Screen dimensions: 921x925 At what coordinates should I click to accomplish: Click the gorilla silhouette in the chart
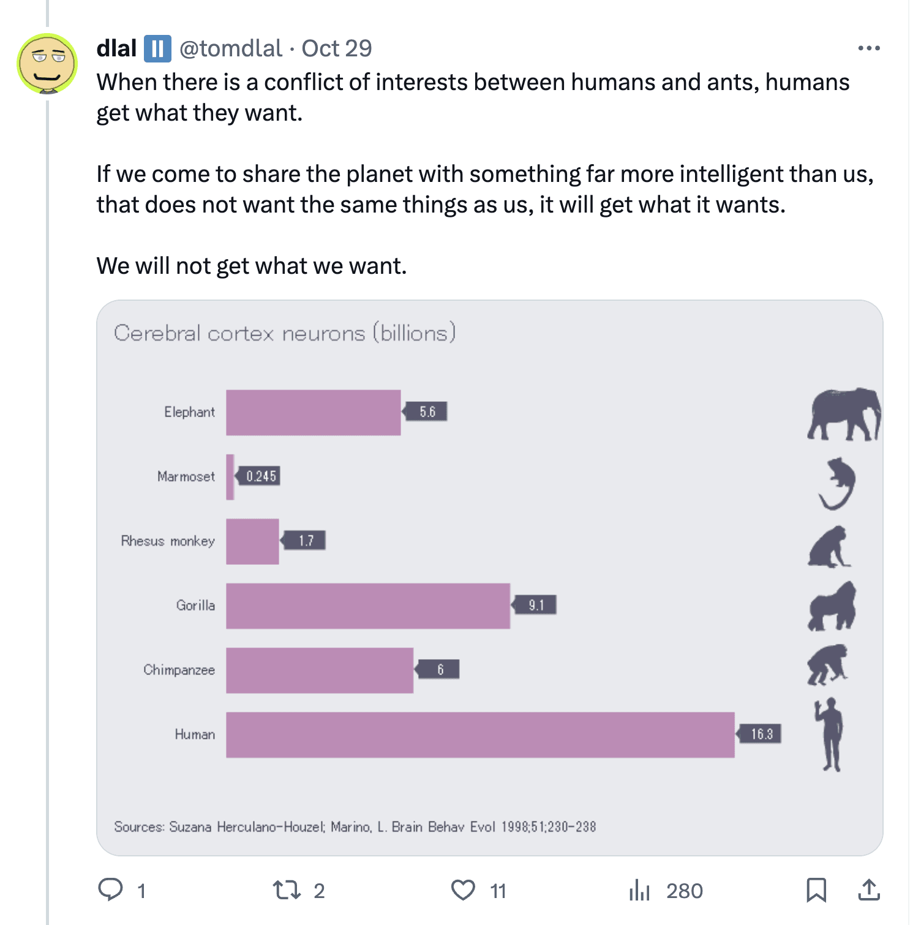(832, 606)
